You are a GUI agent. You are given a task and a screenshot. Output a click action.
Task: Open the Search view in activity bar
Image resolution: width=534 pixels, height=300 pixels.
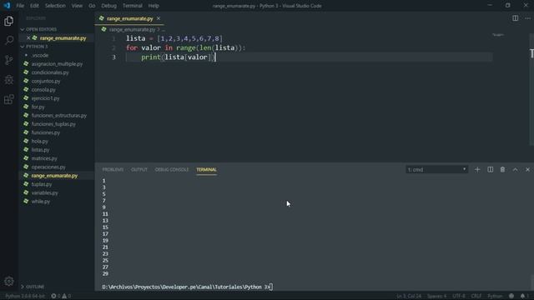[x=9, y=41]
